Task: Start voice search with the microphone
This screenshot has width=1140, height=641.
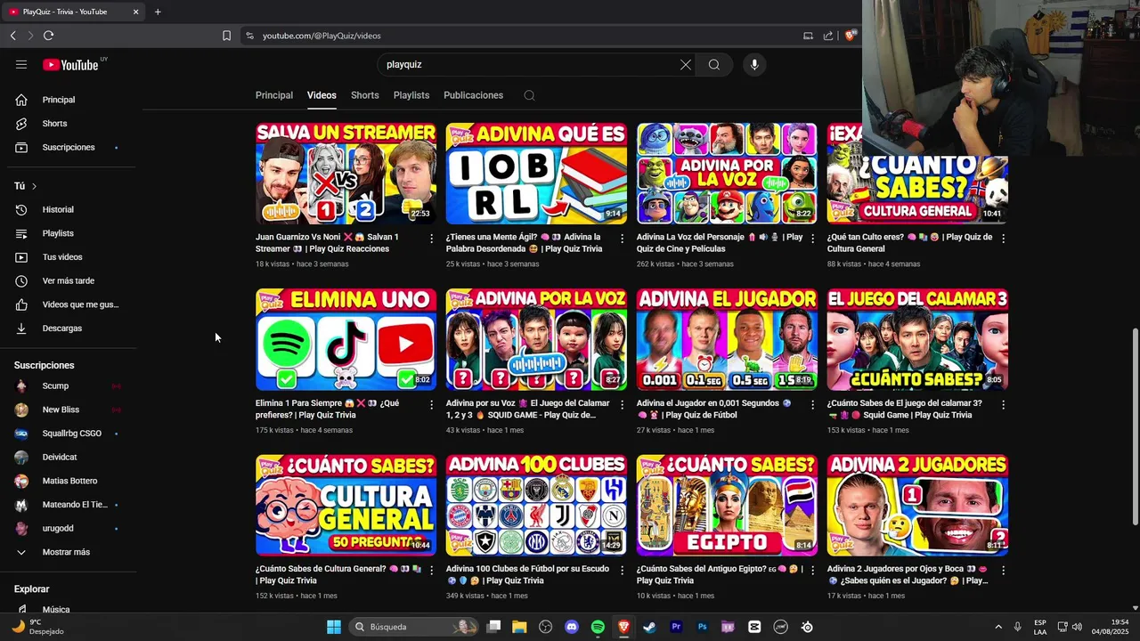Action: click(754, 64)
